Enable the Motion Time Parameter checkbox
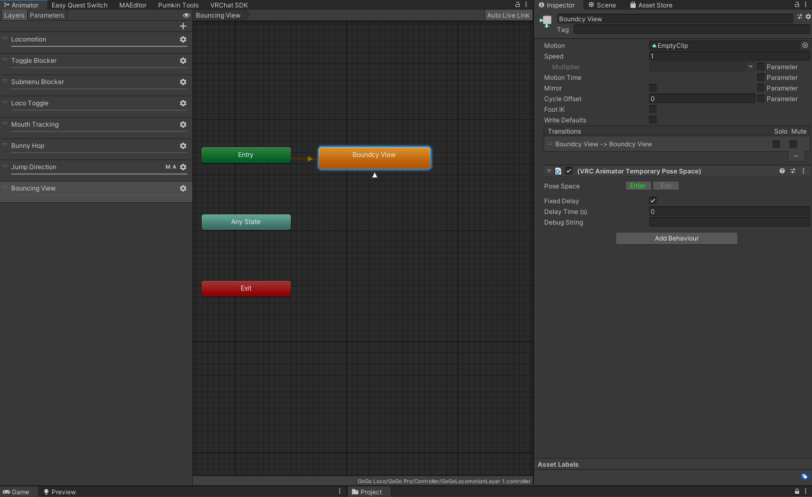This screenshot has height=497, width=812. [761, 77]
